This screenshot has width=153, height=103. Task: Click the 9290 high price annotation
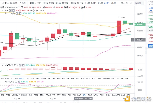click(x=120, y=17)
